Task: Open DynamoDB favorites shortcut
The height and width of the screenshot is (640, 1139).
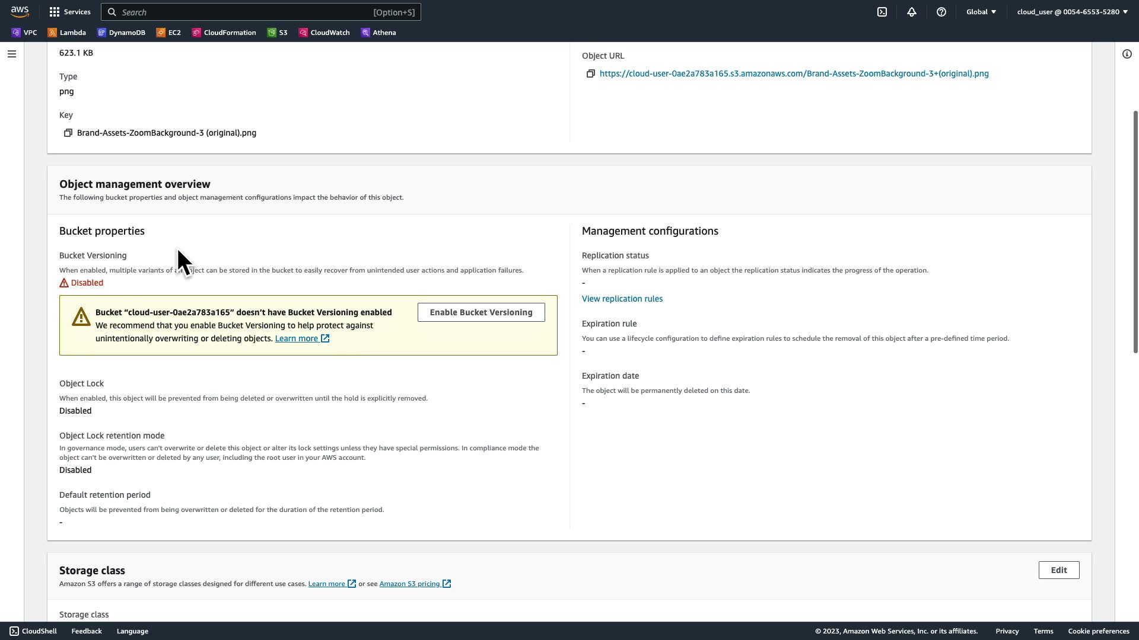Action: tap(122, 33)
